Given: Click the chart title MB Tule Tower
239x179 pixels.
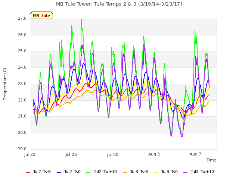Looking at the screenshot, I should pos(119,4).
